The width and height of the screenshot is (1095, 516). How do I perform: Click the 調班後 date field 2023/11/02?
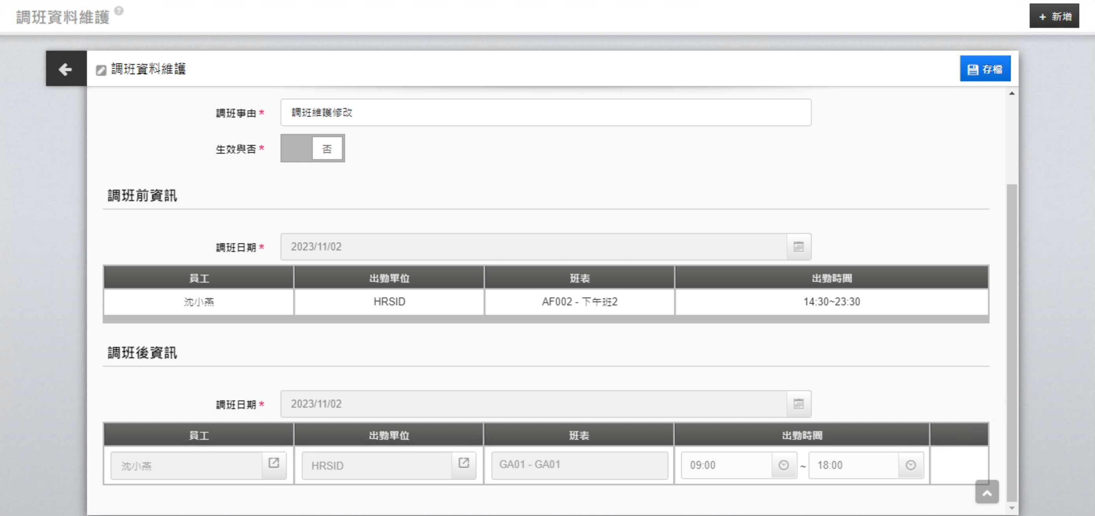pyautogui.click(x=534, y=404)
